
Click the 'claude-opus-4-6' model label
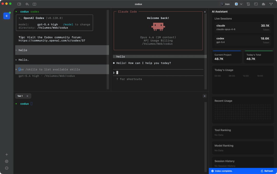click(226, 29)
